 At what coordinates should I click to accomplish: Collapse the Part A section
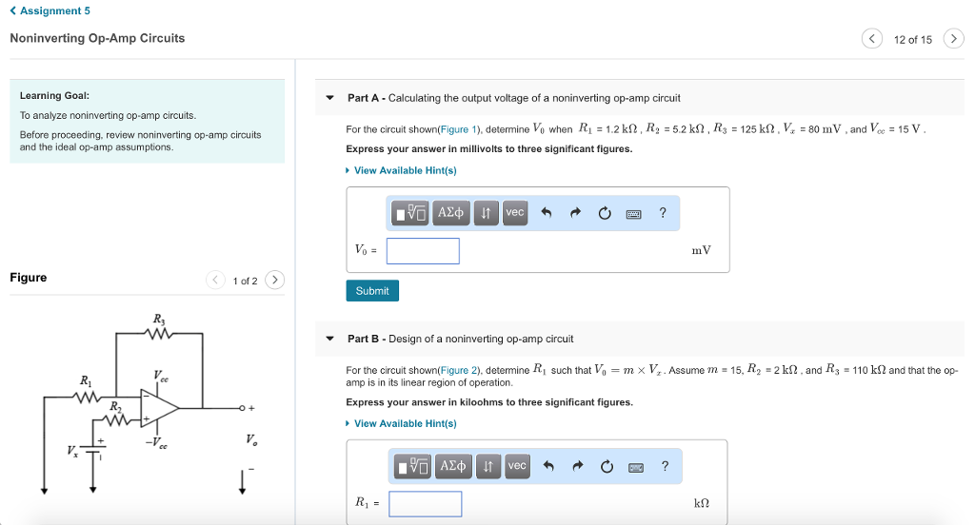(x=330, y=98)
